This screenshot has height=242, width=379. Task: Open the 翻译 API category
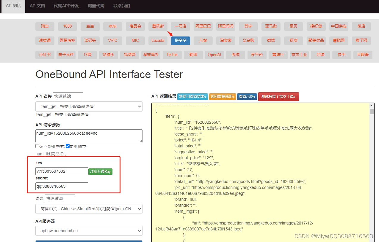tap(193, 55)
